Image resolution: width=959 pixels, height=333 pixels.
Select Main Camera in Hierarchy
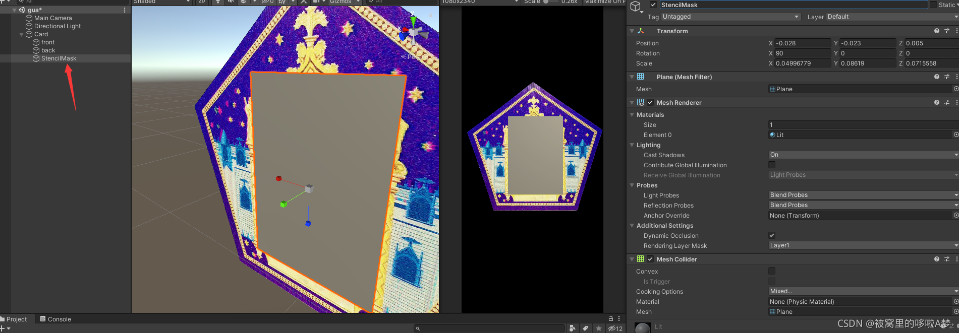coord(52,18)
